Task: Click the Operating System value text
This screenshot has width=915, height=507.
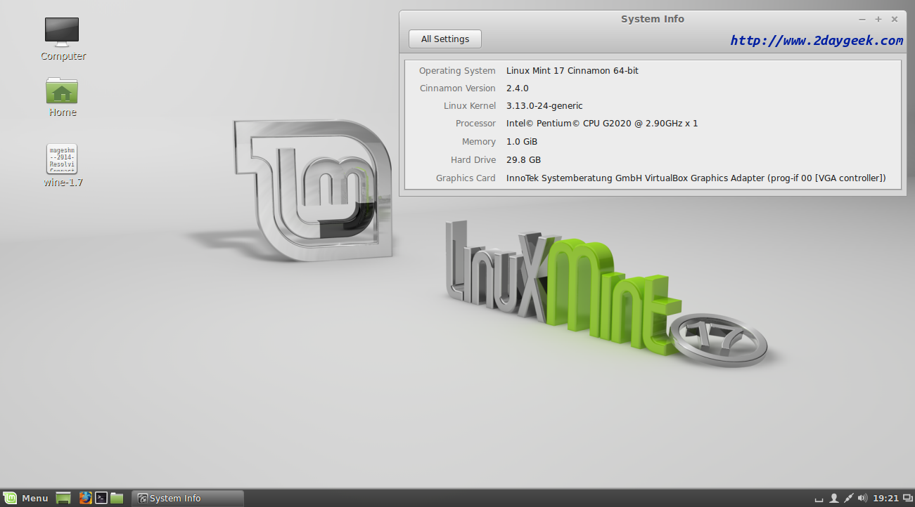Action: pos(572,71)
